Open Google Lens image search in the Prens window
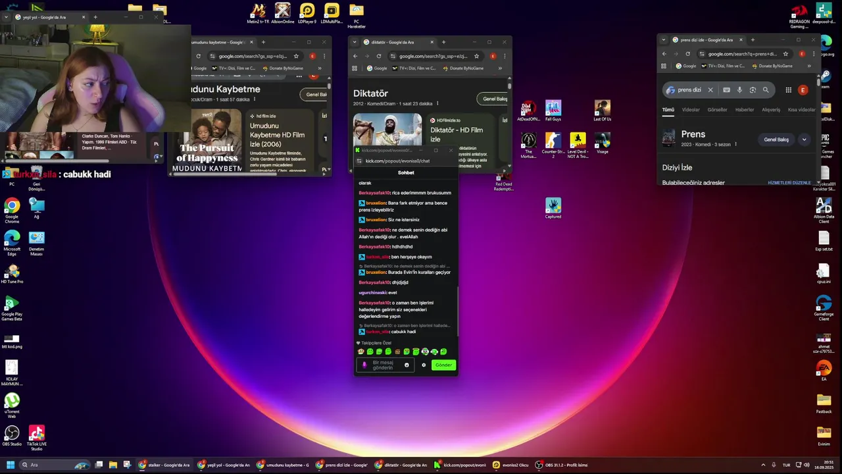 753,90
